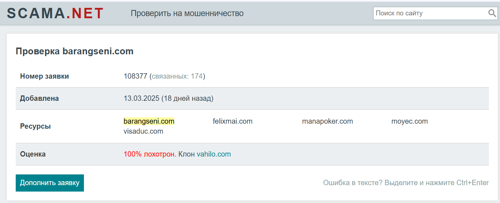Click the "Ресурсы" row label
500x203 pixels.
pyautogui.click(x=35, y=127)
